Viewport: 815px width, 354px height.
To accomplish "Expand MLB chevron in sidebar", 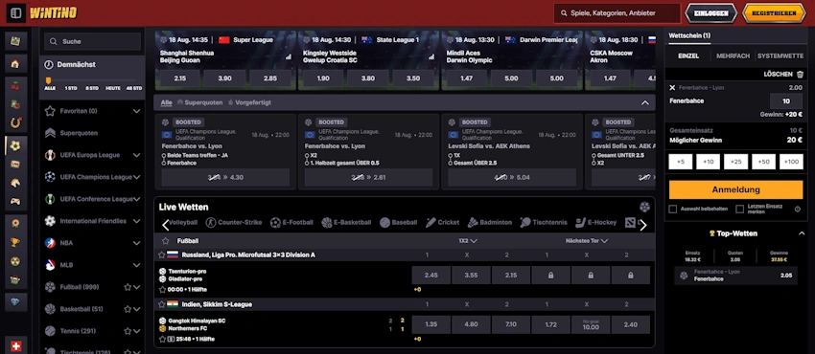I will (x=137, y=265).
